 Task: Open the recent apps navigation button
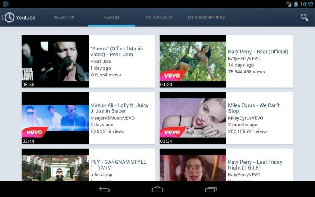pos(211,190)
